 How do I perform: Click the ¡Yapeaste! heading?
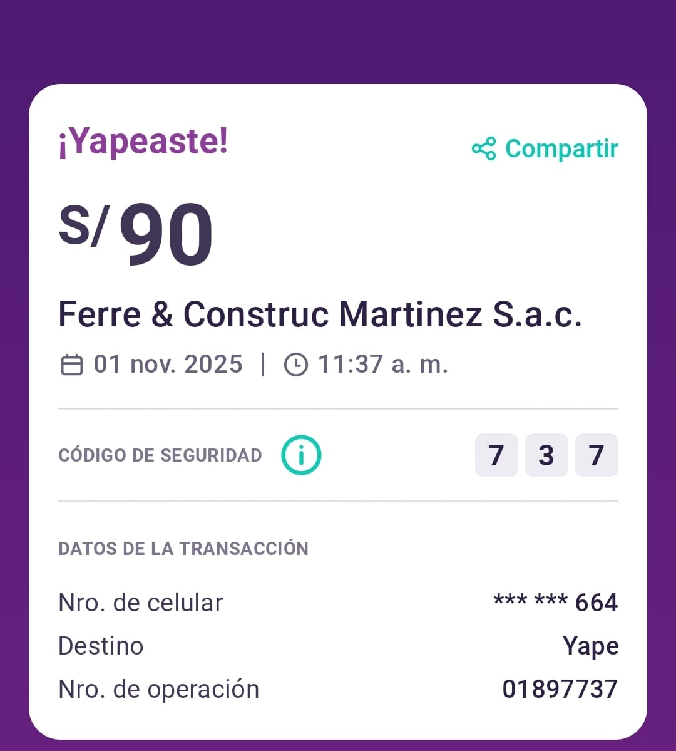point(143,141)
